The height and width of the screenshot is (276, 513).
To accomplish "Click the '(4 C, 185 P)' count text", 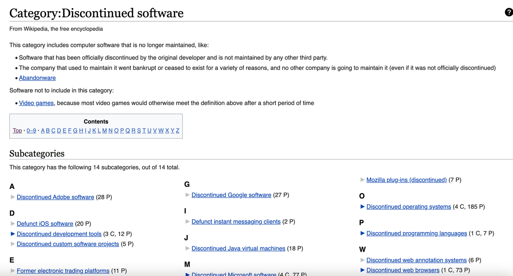I will (469, 206).
